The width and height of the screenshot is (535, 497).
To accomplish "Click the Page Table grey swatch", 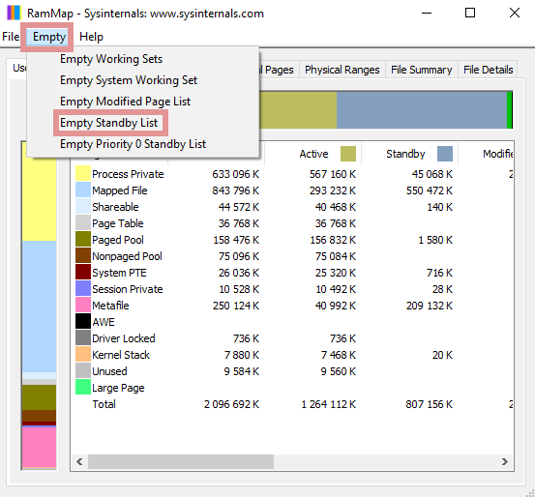I will pyautogui.click(x=83, y=222).
